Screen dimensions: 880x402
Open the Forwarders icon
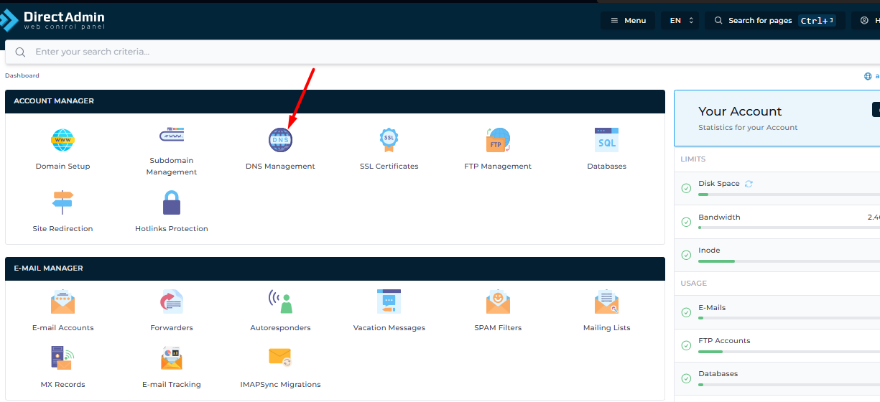[x=172, y=301]
